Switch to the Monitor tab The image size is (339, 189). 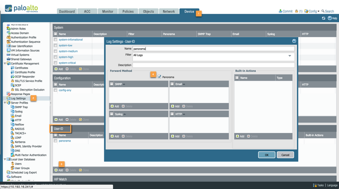pyautogui.click(x=108, y=11)
